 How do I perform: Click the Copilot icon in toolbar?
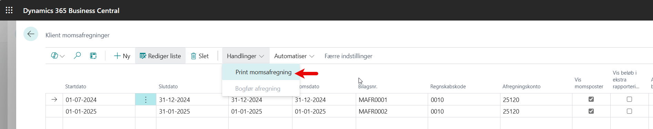point(54,55)
